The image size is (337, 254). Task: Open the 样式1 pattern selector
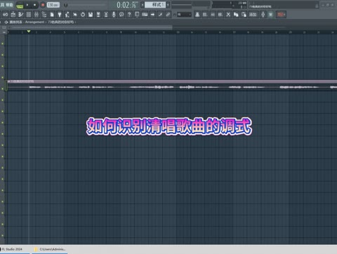155,5
